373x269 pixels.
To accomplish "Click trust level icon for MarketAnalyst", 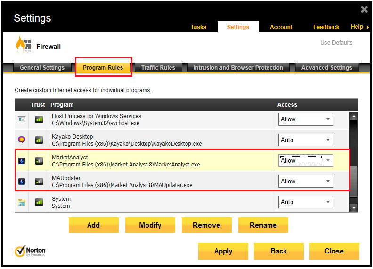I will point(39,161).
